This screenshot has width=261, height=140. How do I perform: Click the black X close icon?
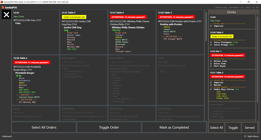[6, 15]
